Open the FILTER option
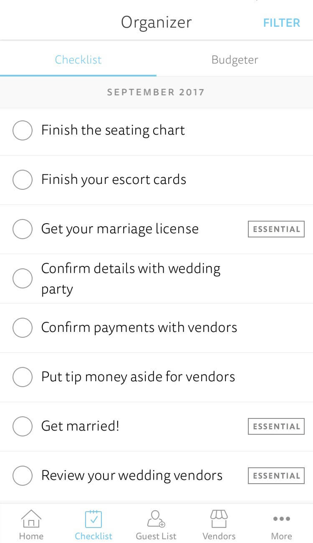 coord(281,23)
